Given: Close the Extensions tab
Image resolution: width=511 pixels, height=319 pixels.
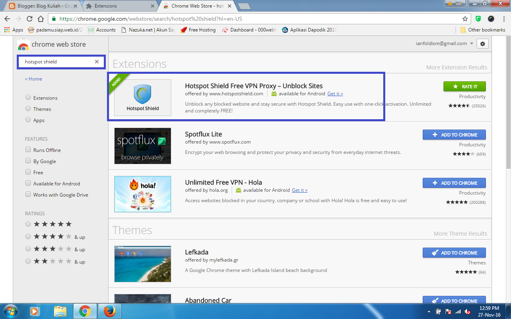Looking at the screenshot, I should tap(152, 6).
